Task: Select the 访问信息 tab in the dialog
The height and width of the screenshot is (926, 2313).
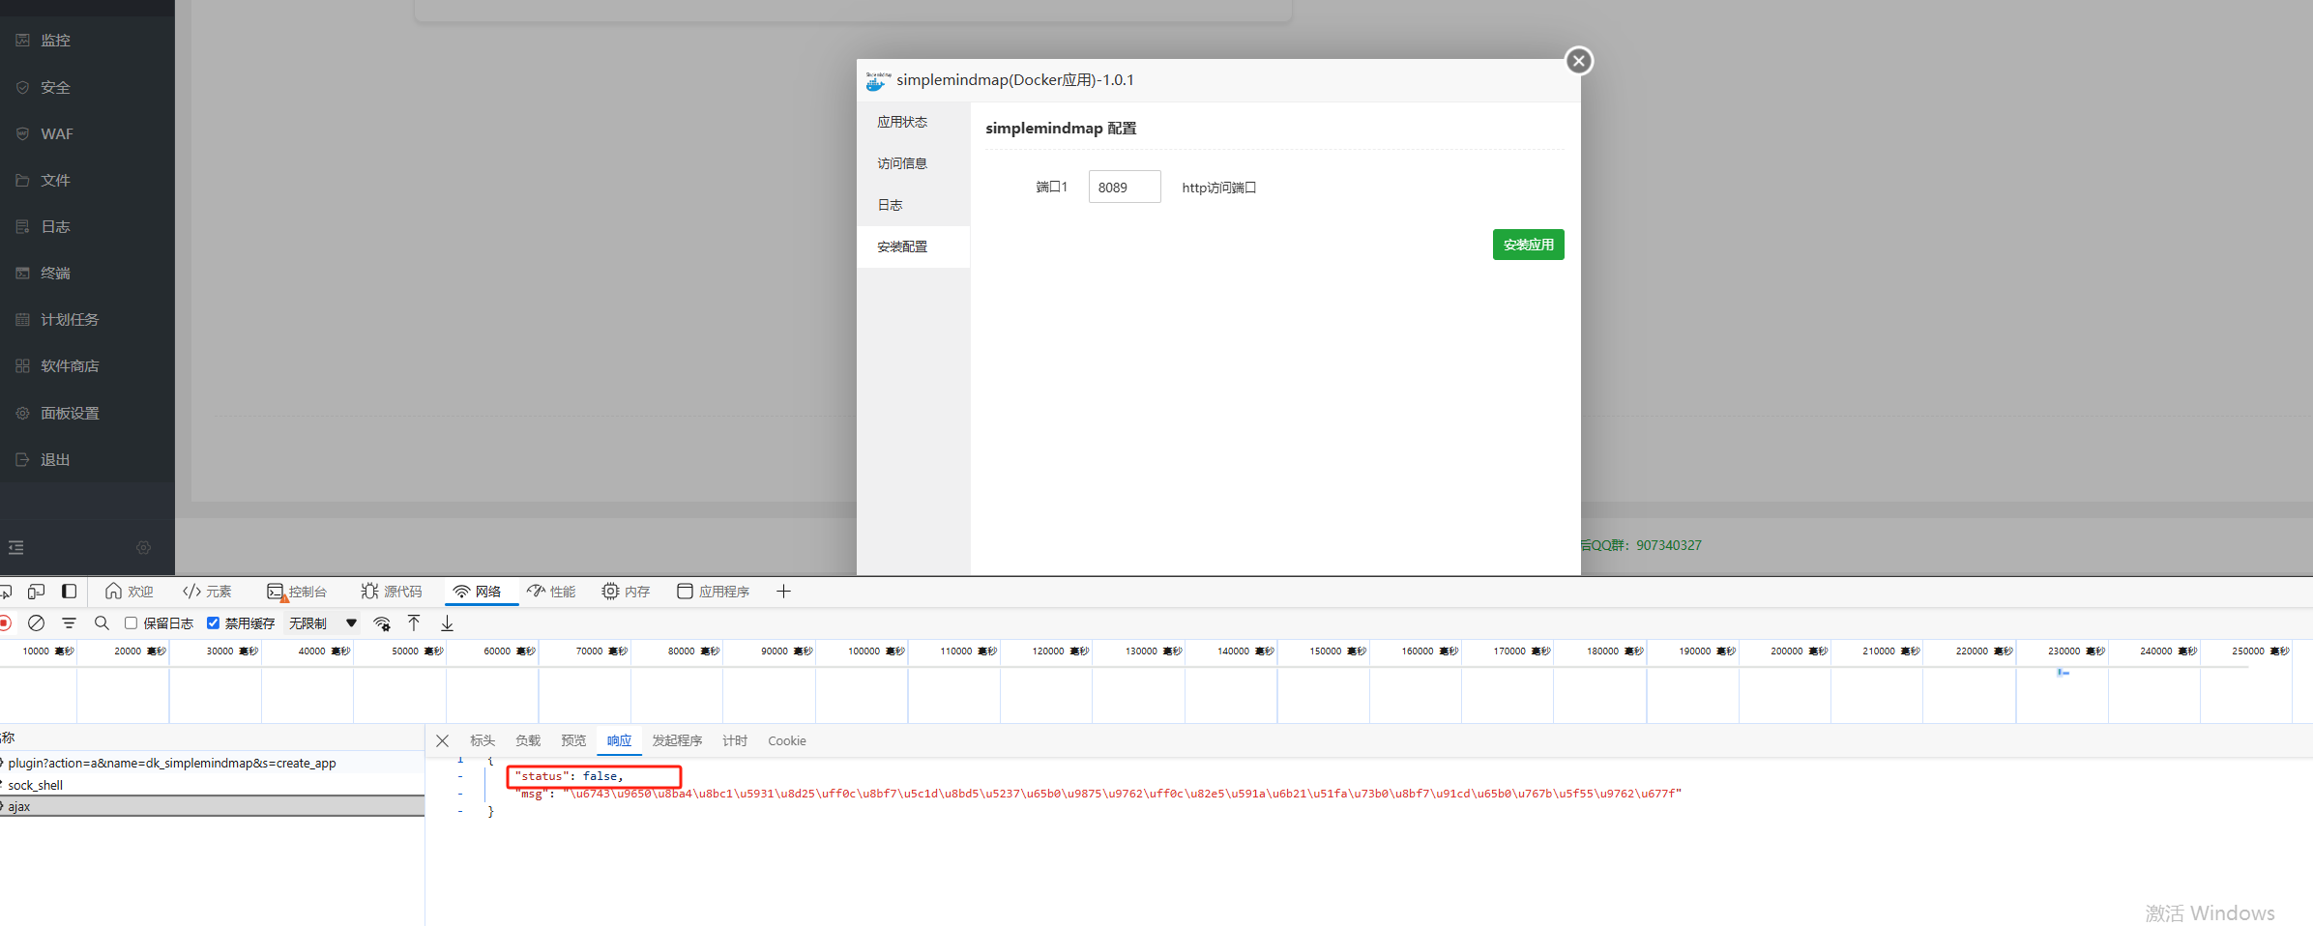Action: (x=913, y=163)
